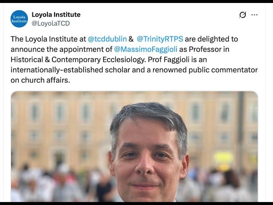
Task: Follow the @TrinityRTPS mention link
Action: 160,39
